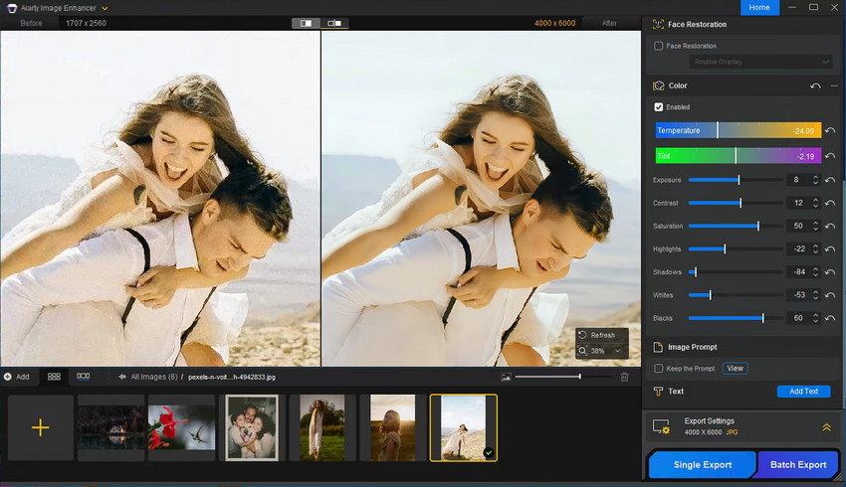
Task: Click the Blacks value field showing 60
Action: (798, 318)
